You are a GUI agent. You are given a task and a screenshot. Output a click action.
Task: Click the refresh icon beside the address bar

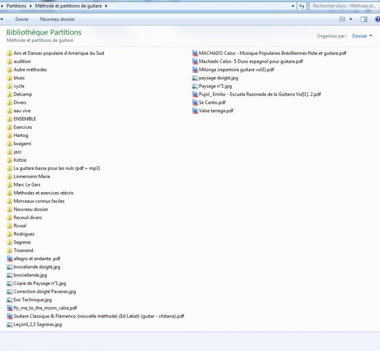[x=302, y=6]
